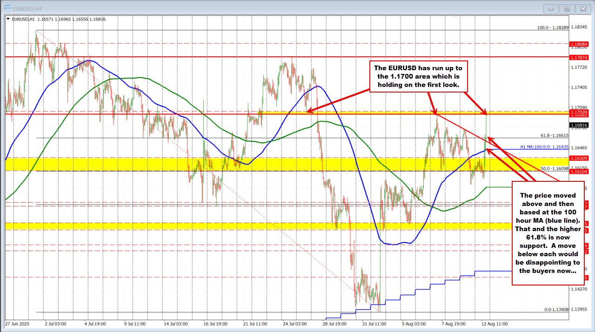
Task: Maximize the EURUSD,H1 chart window
Action: coord(567,8)
